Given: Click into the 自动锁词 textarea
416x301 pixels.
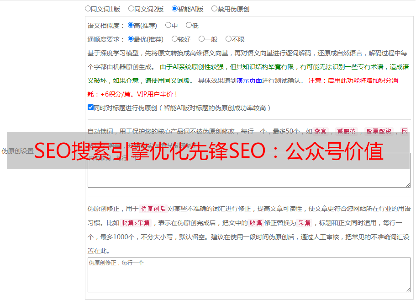Looking at the screenshot, I should pyautogui.click(x=249, y=170).
